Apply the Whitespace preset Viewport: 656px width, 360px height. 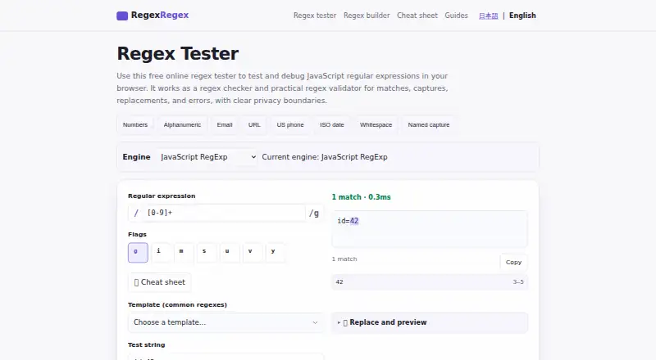(x=376, y=125)
